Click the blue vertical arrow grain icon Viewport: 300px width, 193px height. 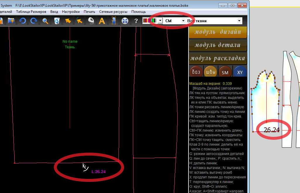pos(114,21)
